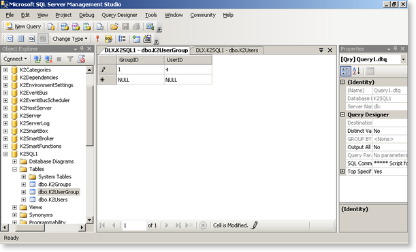Viewport: 416px width, 252px height.
Task: Click the Object Explorer Refresh icon
Action: pos(81,59)
